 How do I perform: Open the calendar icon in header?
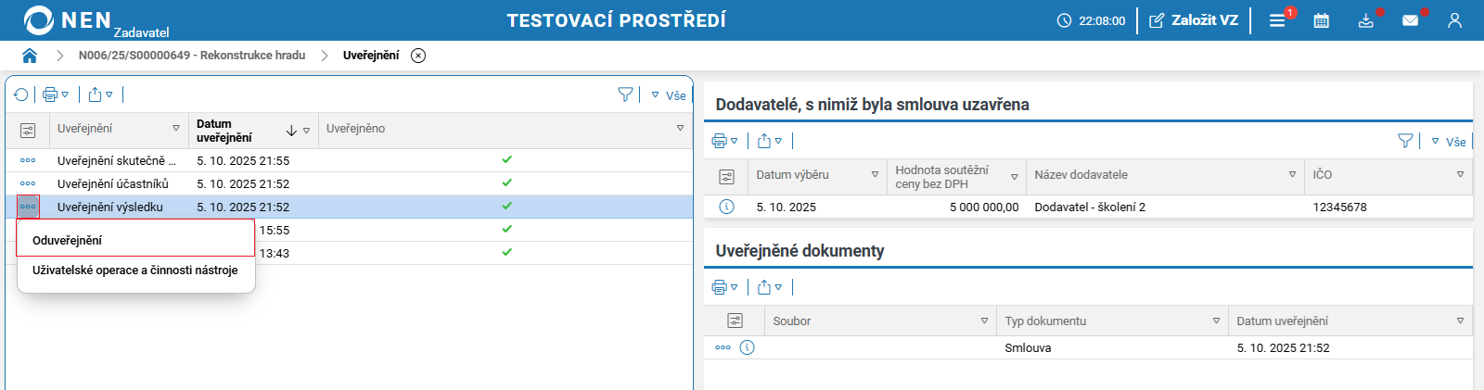(1322, 20)
